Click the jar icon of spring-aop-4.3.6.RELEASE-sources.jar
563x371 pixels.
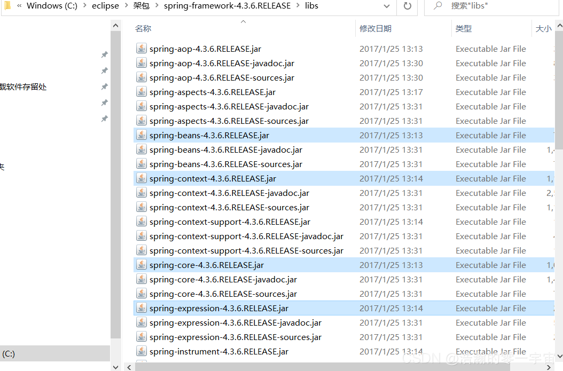(142, 77)
